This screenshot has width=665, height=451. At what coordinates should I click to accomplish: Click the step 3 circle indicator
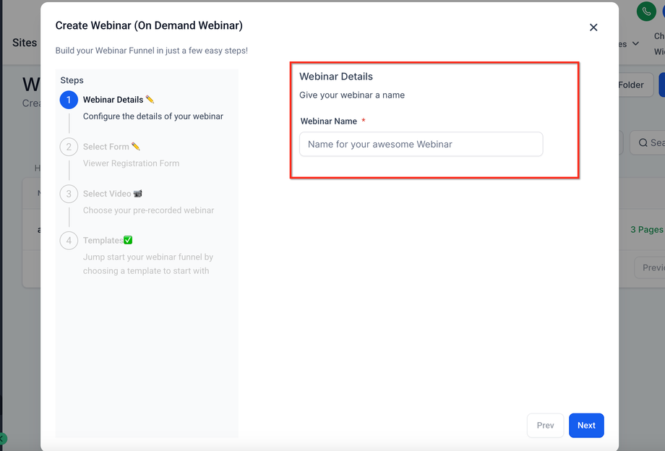69,194
